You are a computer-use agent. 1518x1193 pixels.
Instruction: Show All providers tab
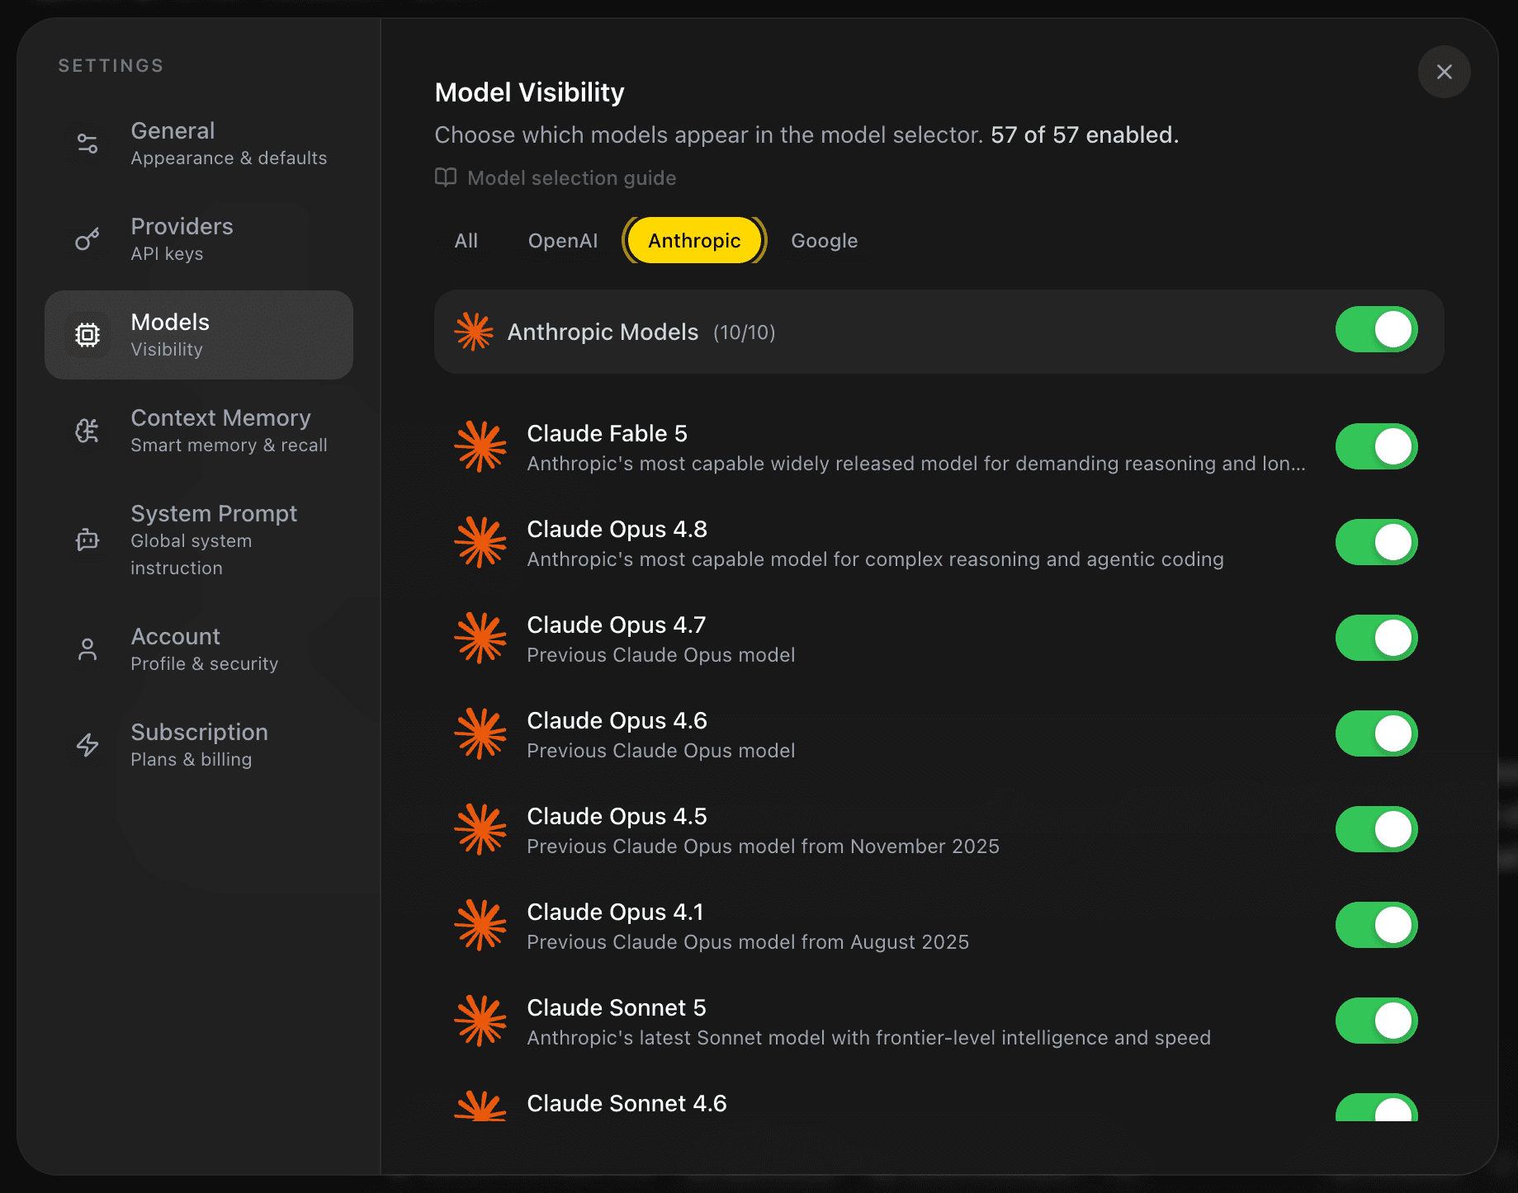(466, 240)
